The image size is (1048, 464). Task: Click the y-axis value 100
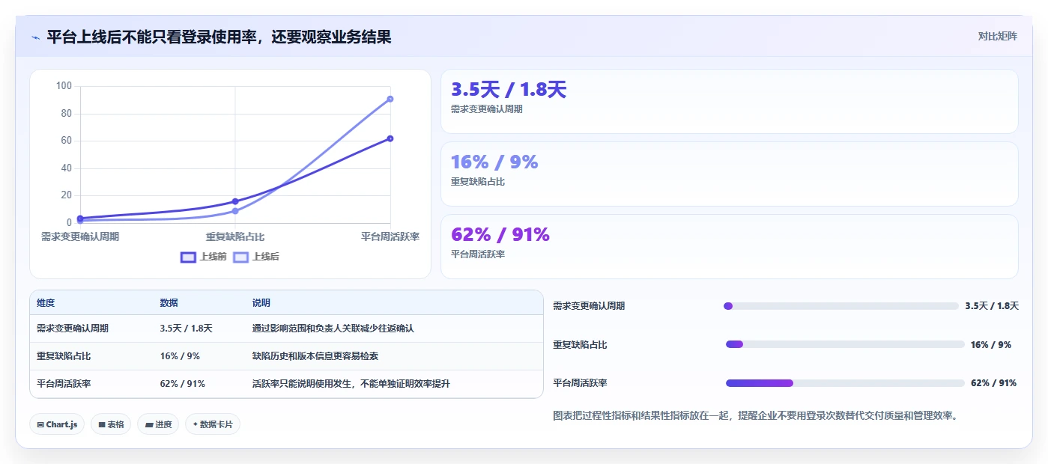pyautogui.click(x=64, y=86)
